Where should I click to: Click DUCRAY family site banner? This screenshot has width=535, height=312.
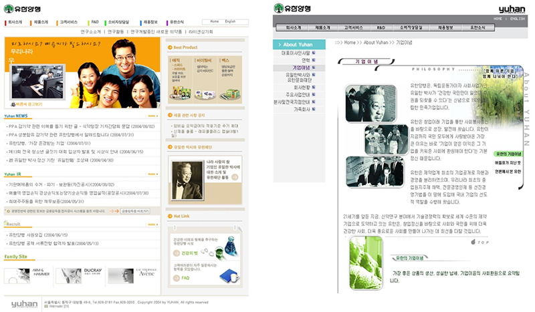(x=79, y=275)
